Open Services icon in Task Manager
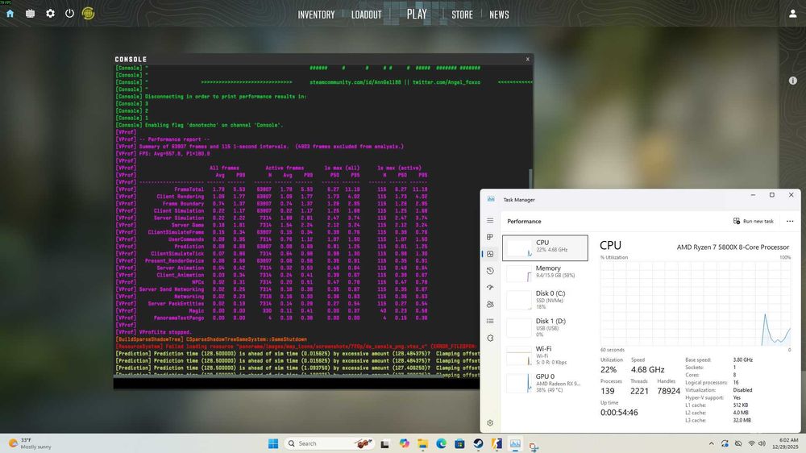 [490, 339]
